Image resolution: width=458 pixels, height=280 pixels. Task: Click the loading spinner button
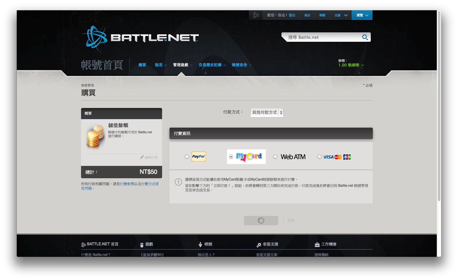pos(261,221)
